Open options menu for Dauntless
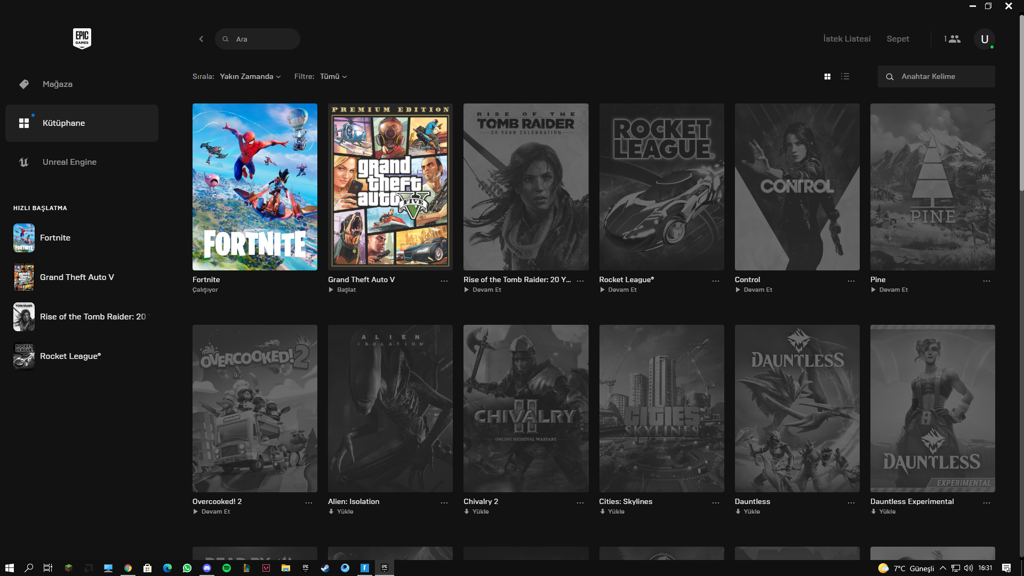 coord(851,502)
